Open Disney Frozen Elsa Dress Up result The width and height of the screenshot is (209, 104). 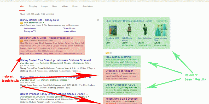57,60
